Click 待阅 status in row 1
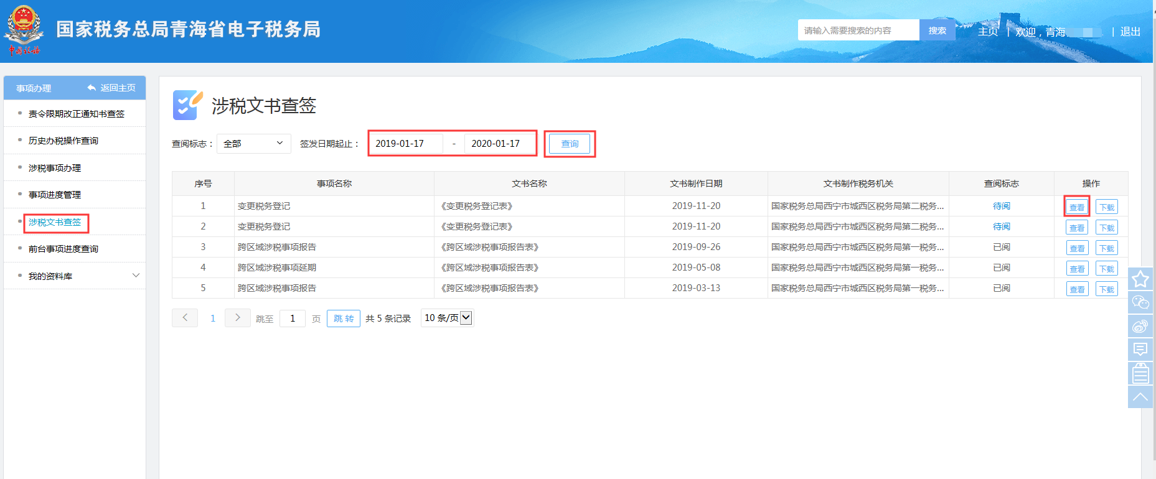 (1002, 206)
